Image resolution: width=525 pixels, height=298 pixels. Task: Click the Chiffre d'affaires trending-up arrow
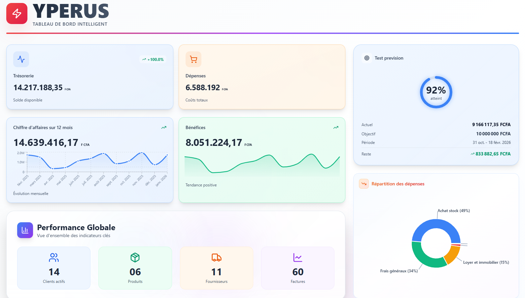[164, 127]
